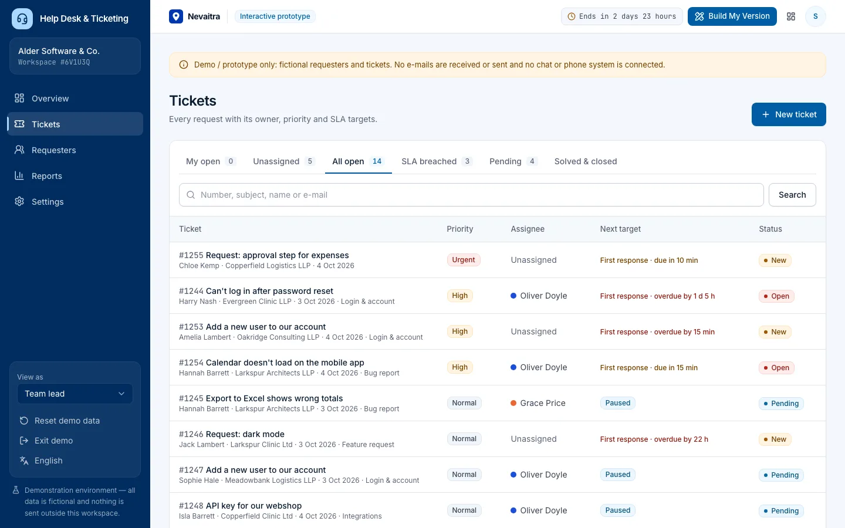The height and width of the screenshot is (528, 845).
Task: Switch to the My open tab
Action: [211, 161]
